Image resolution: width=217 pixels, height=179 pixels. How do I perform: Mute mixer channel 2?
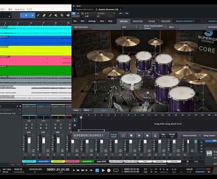coord(41,124)
